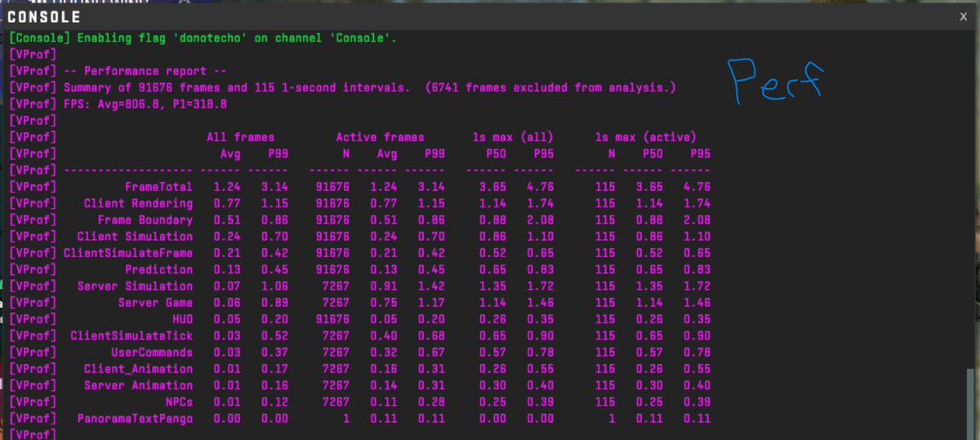Image resolution: width=980 pixels, height=440 pixels.
Task: Select the 'Enabling flag donotecho' console line
Action: (x=203, y=38)
